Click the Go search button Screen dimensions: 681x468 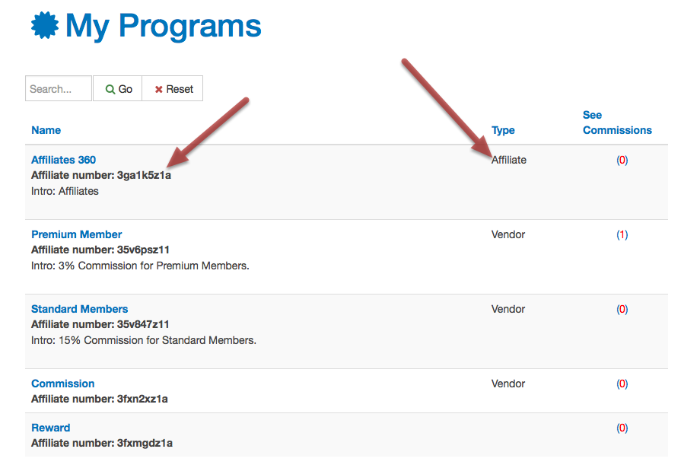click(x=117, y=88)
